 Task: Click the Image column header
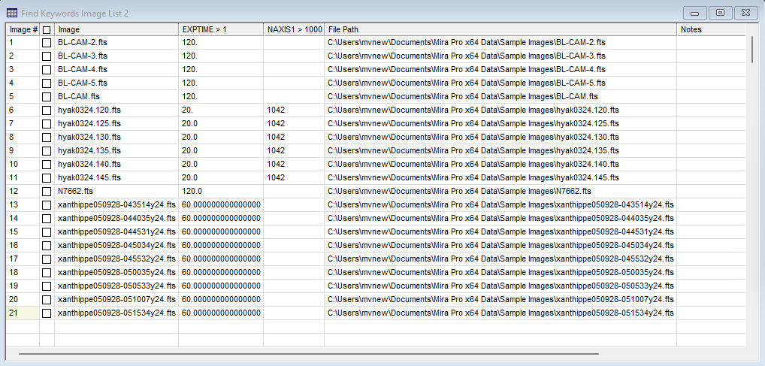tap(116, 29)
